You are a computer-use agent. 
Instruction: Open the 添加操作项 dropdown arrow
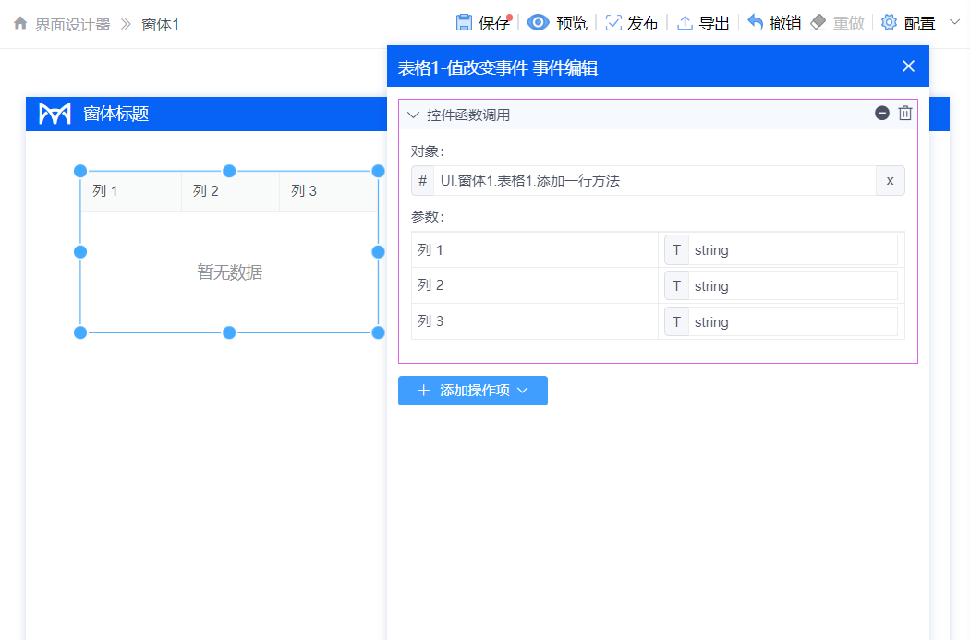point(523,390)
